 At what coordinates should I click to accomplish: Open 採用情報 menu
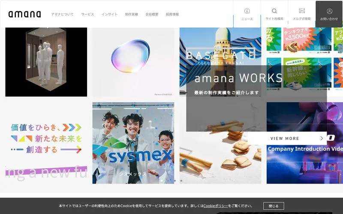tap(172, 15)
